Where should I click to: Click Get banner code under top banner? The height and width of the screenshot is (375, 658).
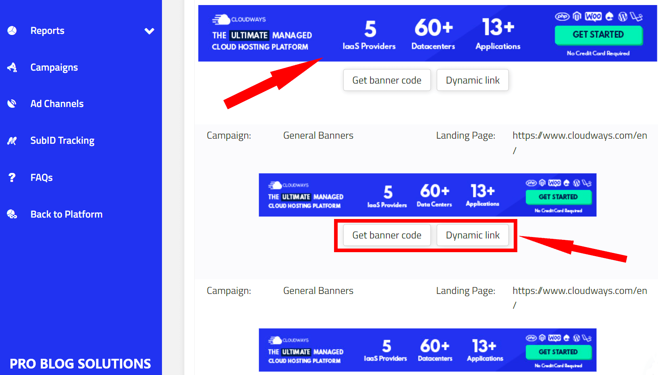click(x=387, y=80)
